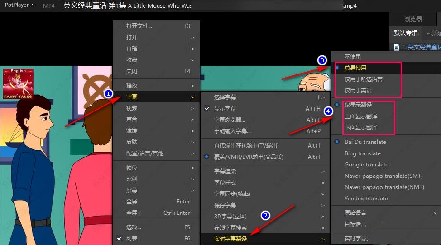Image resolution: width=441 pixels, height=245 pixels.
Task: Select 打开文件... menu entry
Action: [x=156, y=26]
